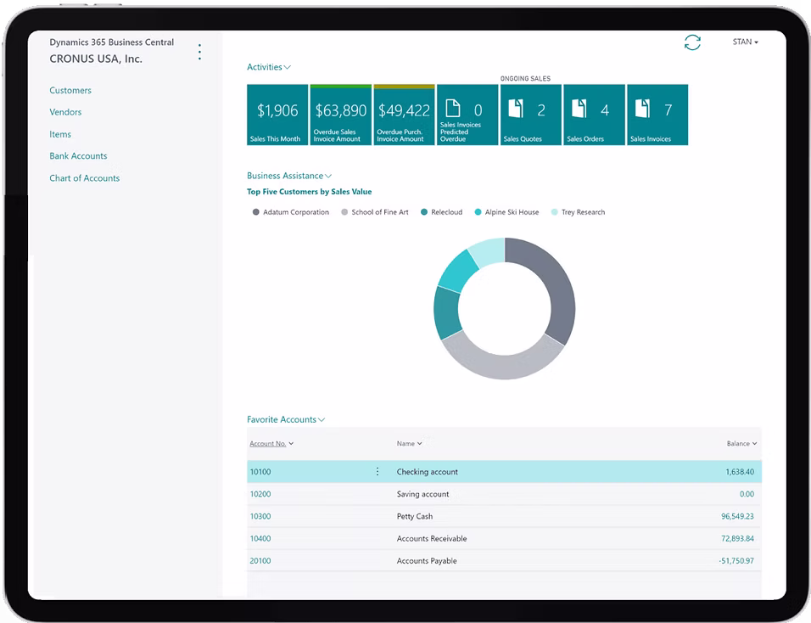Open account number 10300 link
811x623 pixels.
pyautogui.click(x=260, y=516)
